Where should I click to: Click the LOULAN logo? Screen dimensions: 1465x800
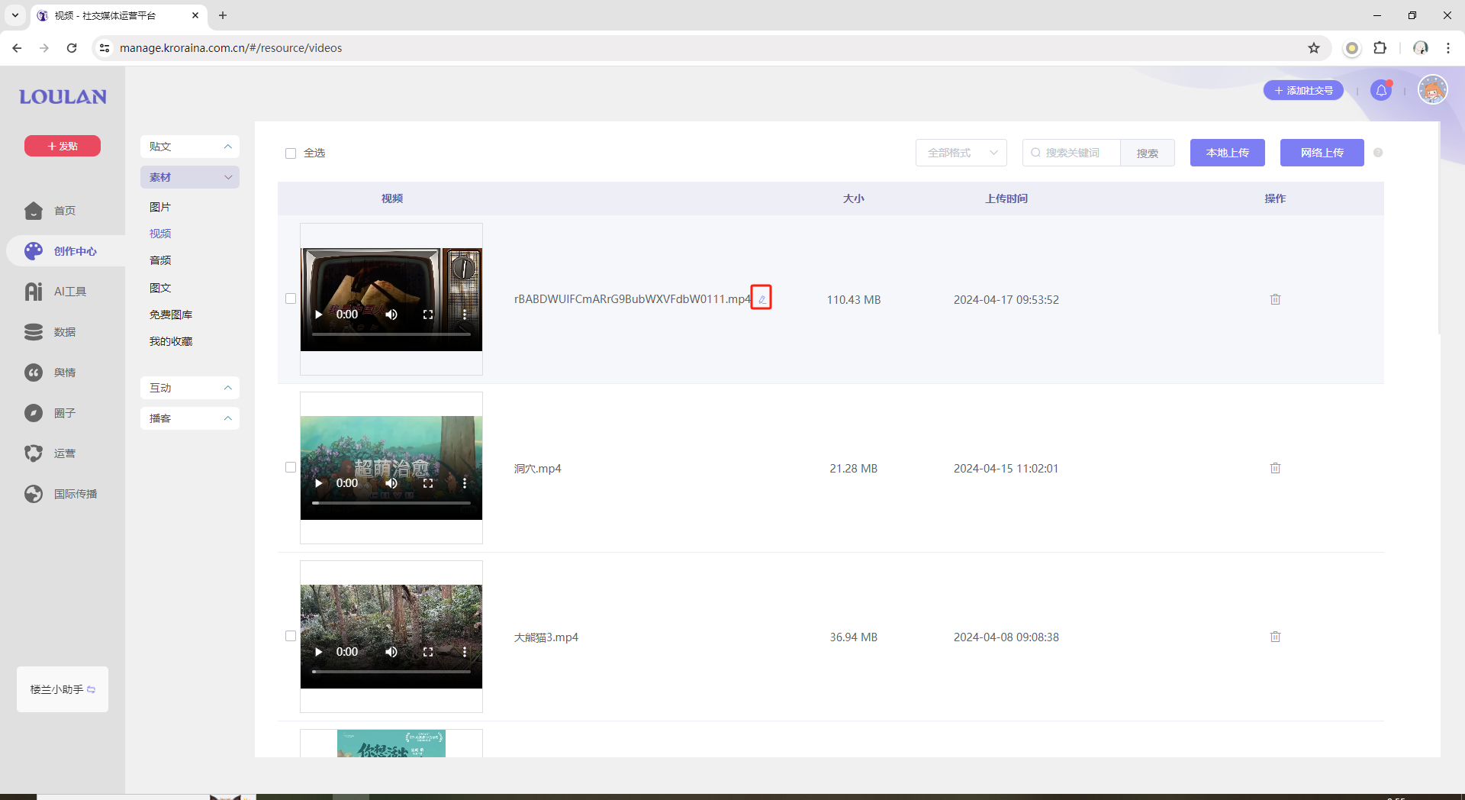point(63,97)
